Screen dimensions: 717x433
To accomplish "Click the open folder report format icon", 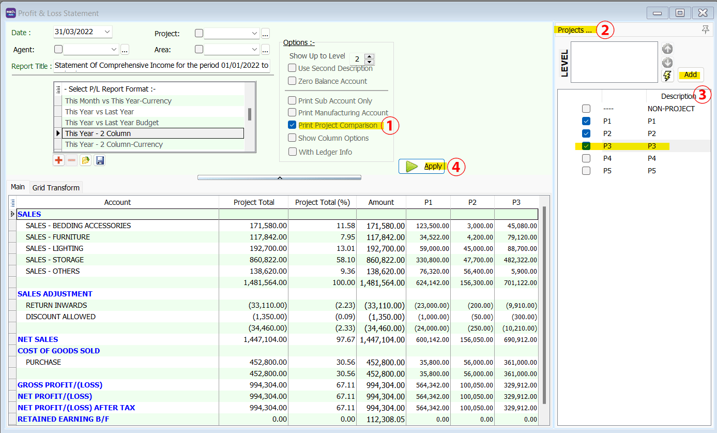I will click(x=85, y=160).
